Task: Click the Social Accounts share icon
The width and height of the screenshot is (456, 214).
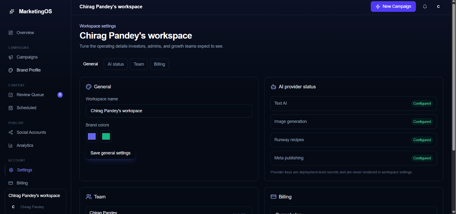Action: coord(11,132)
